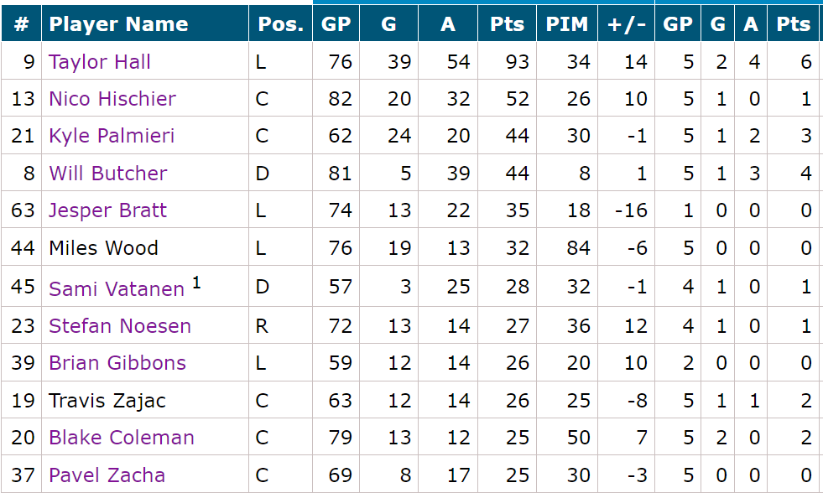Open Kyle Palmieri's profile link
Screen dimensions: 823x493
[112, 136]
